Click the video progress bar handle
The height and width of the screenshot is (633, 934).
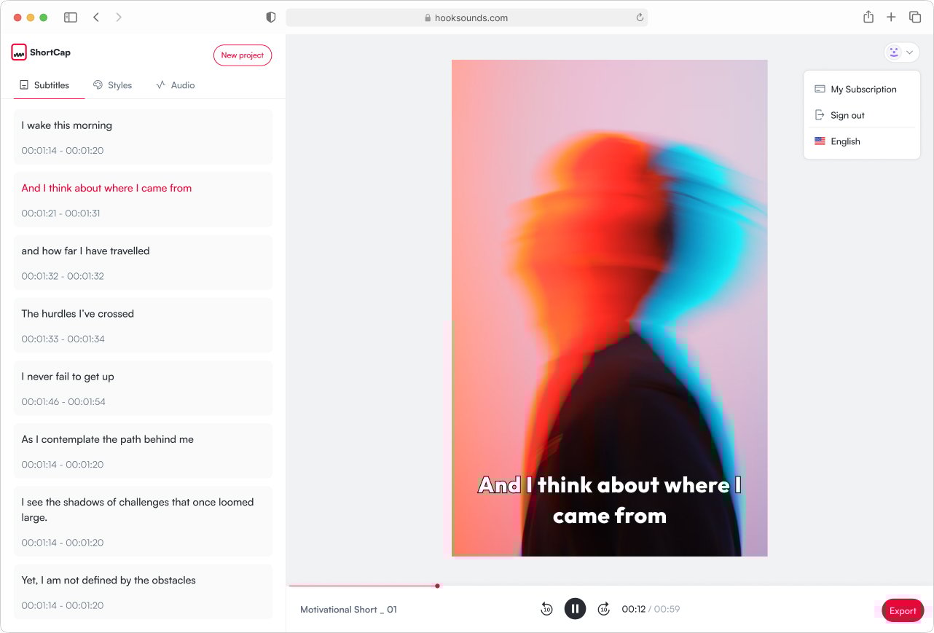[x=437, y=586]
